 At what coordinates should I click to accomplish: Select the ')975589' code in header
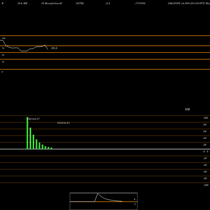pyautogui.click(x=140, y=3)
